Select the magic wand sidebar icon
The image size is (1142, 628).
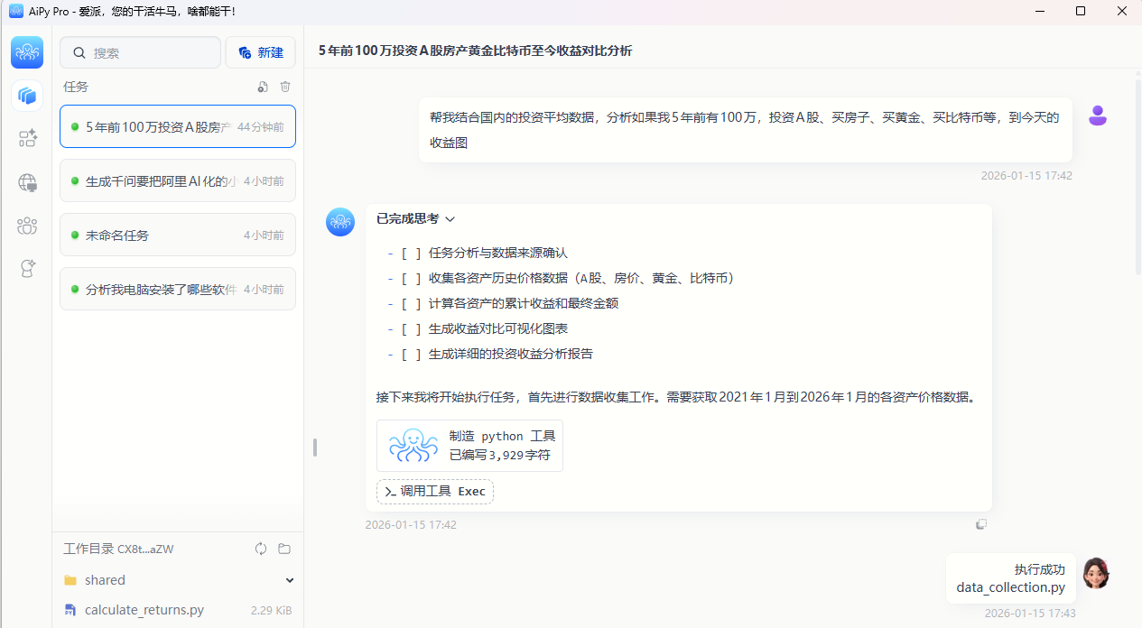(27, 268)
